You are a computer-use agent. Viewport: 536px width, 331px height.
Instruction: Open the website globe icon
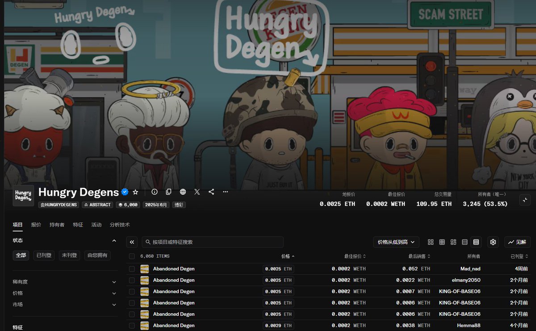[183, 192]
